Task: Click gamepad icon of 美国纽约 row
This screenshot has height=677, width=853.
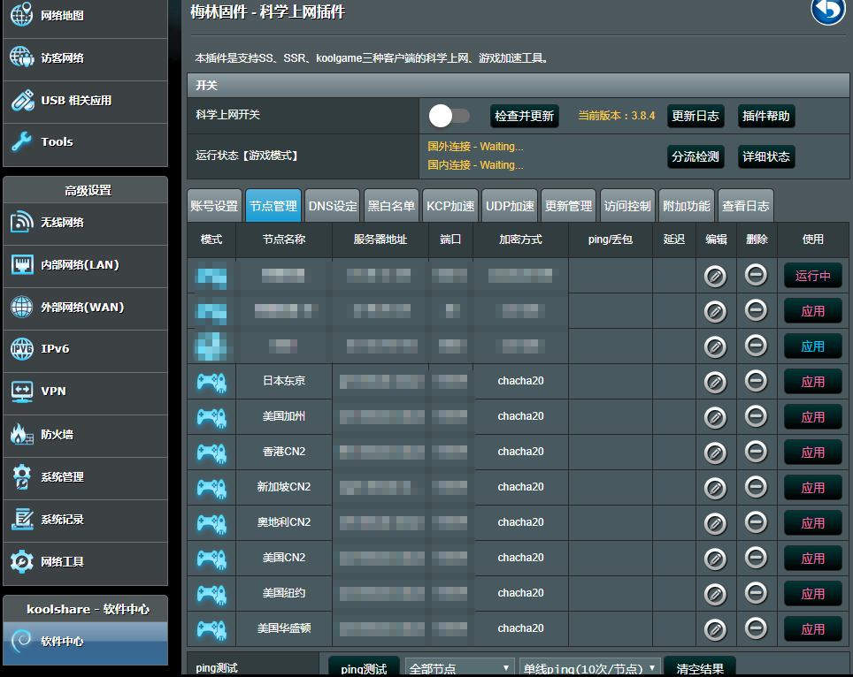Action: pos(211,595)
